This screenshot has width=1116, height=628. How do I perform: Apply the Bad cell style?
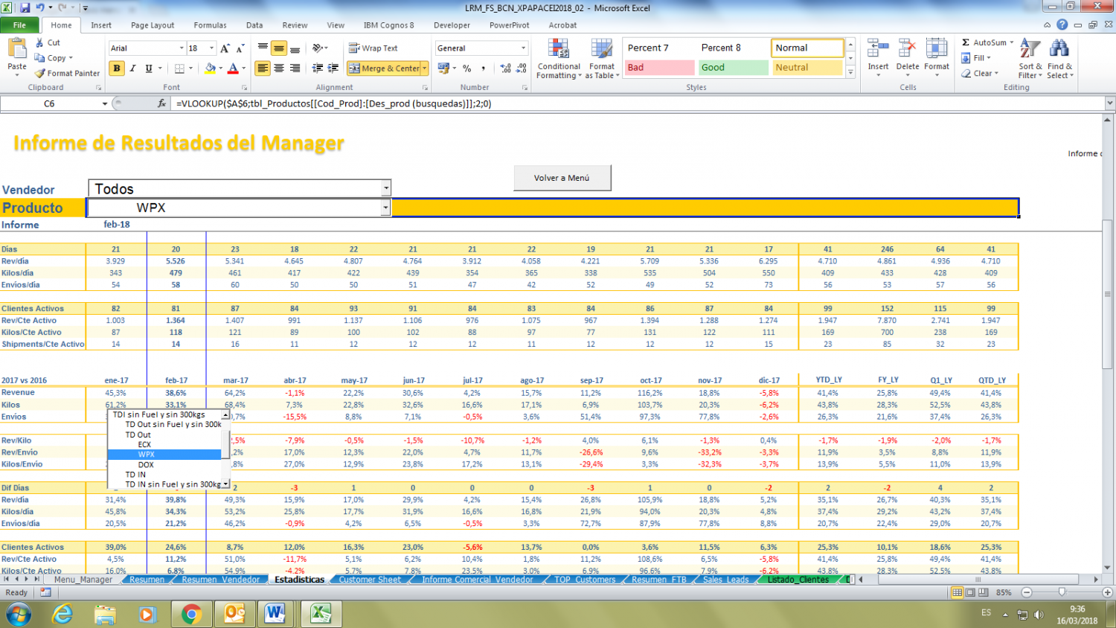click(659, 68)
